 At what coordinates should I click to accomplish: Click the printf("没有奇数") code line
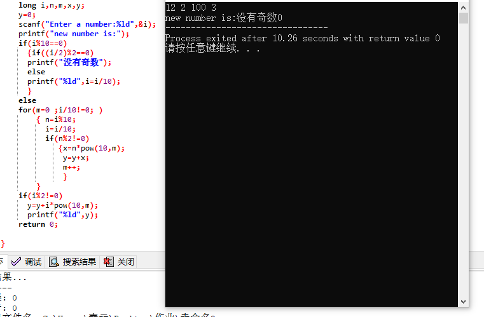point(69,62)
